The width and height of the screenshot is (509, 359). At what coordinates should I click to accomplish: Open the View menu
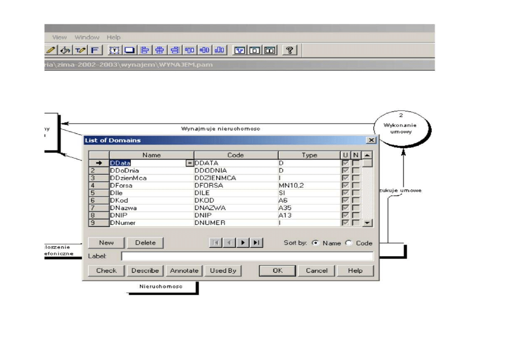click(x=59, y=37)
